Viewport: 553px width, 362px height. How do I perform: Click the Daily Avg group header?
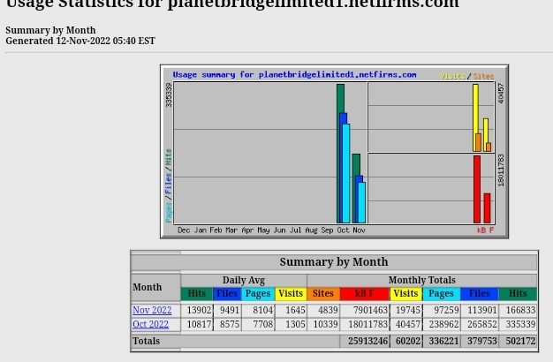point(243,280)
